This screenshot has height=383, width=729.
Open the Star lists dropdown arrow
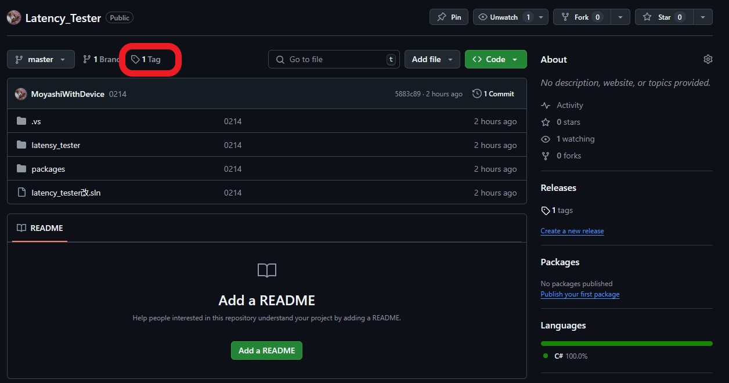pyautogui.click(x=703, y=17)
